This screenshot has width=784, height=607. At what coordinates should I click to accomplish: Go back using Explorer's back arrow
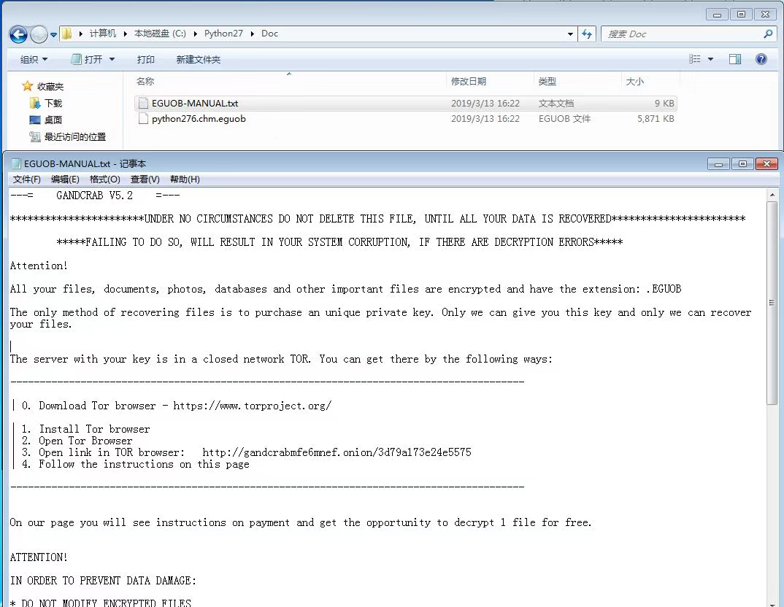(18, 34)
